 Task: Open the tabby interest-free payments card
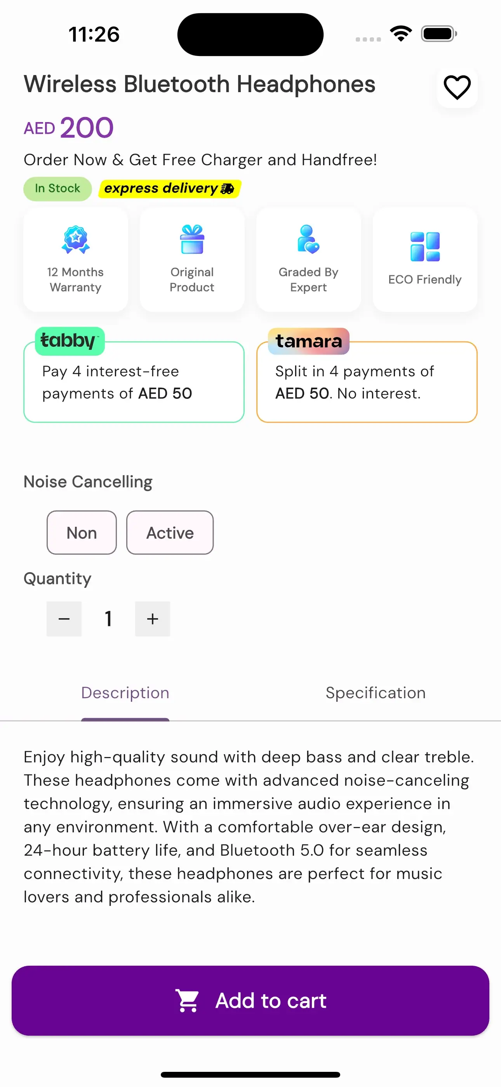134,382
